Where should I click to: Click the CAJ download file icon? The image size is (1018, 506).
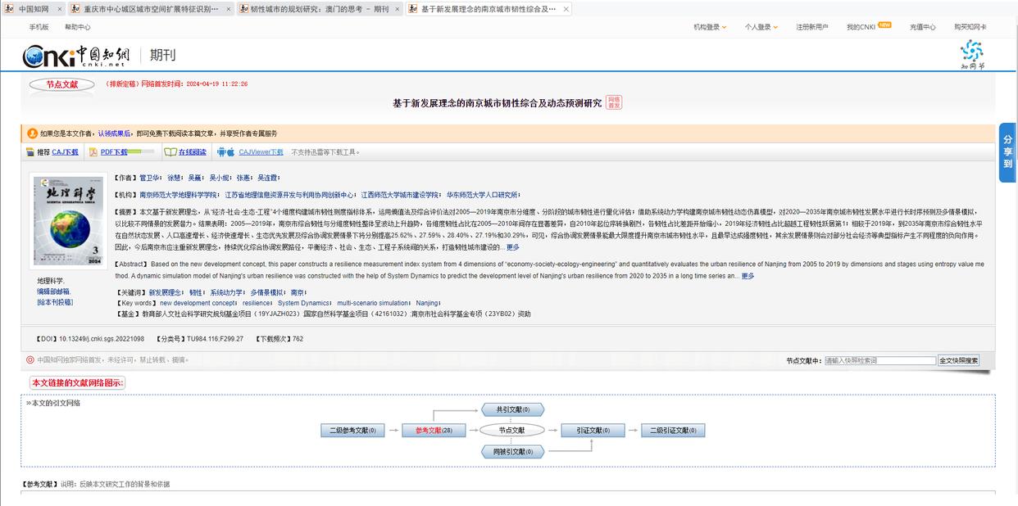pos(30,152)
